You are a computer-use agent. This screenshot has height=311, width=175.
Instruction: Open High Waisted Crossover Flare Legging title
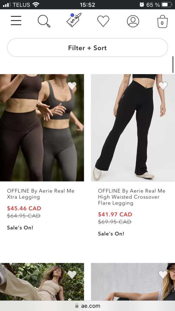[132, 197]
